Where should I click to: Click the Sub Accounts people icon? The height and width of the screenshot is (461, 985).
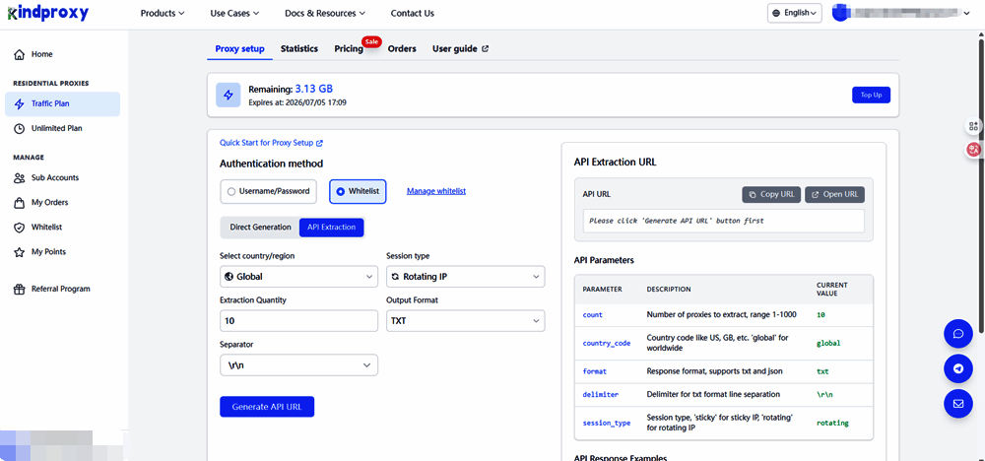click(x=19, y=178)
